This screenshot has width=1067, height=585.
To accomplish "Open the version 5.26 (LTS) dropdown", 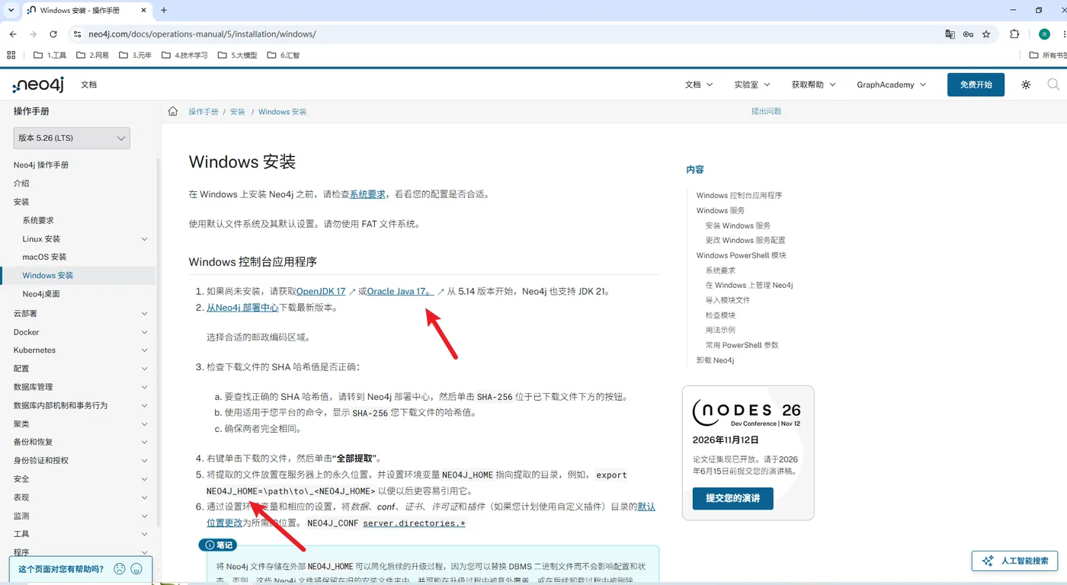I will point(72,138).
